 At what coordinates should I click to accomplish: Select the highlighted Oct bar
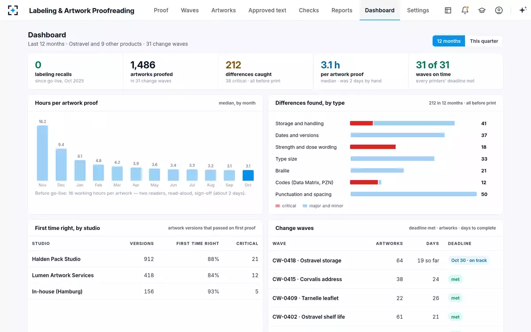(x=248, y=175)
